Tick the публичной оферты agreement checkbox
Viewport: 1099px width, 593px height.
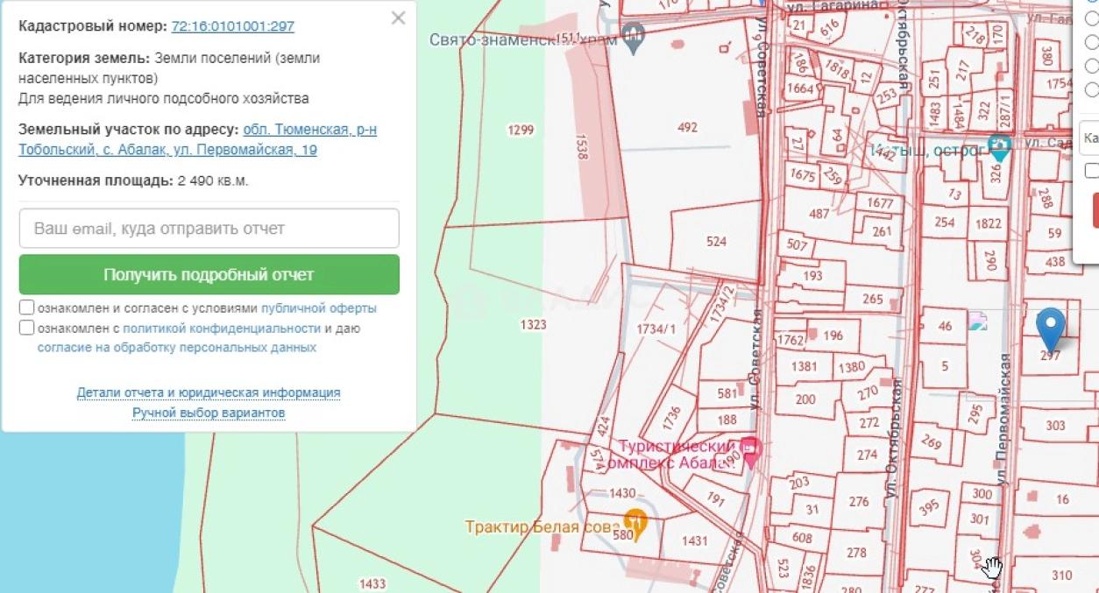click(27, 307)
